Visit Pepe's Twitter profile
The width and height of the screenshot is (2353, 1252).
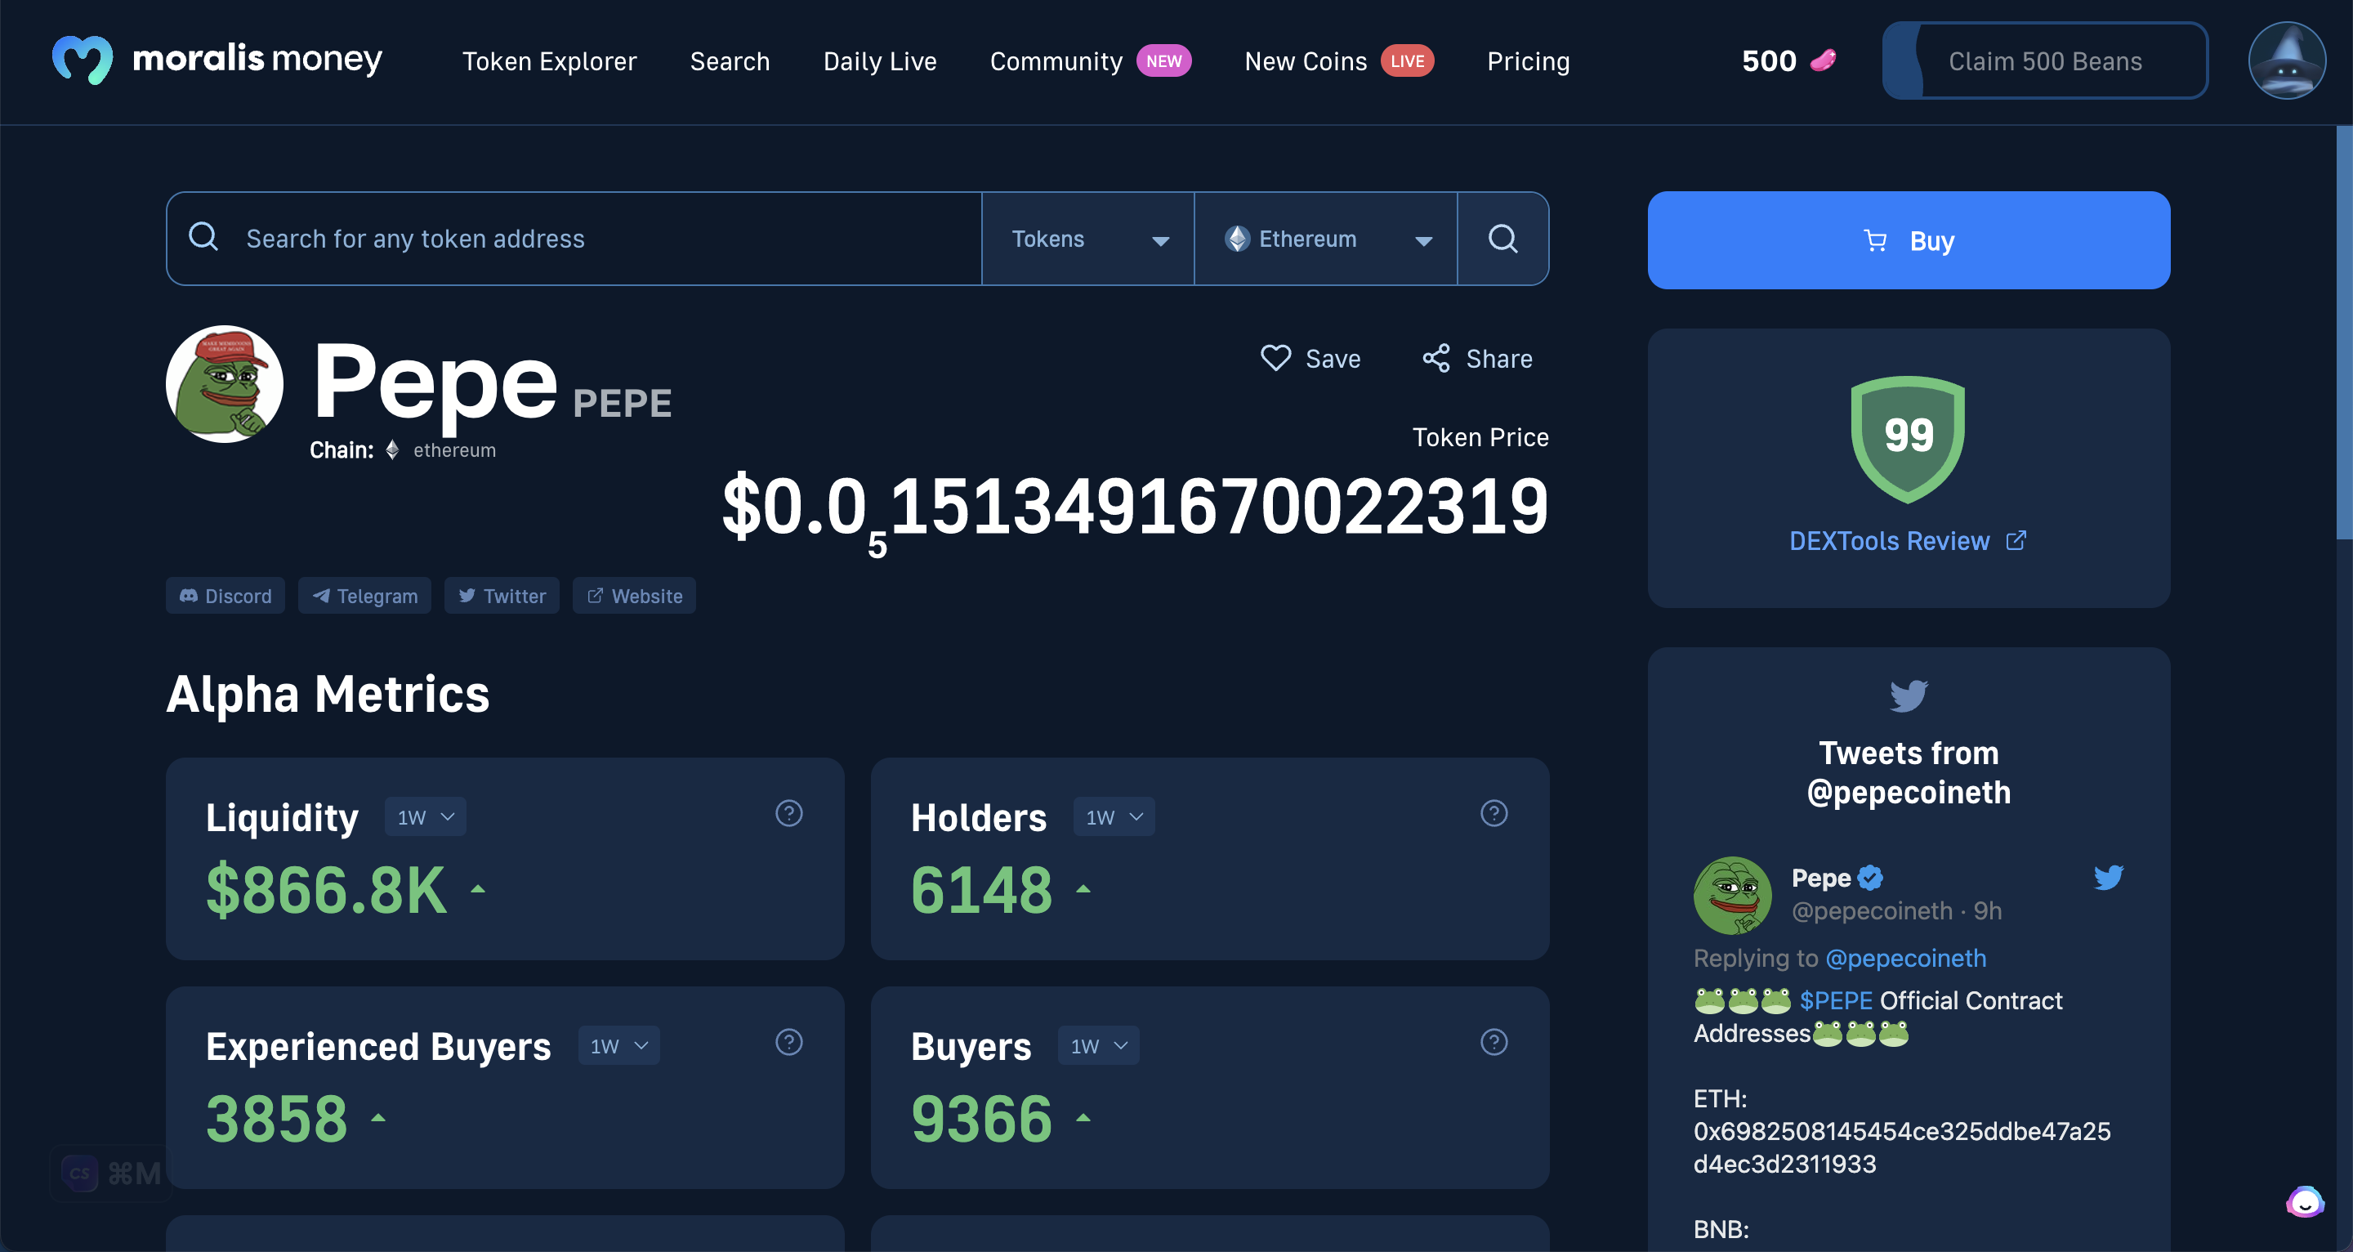[x=501, y=595]
